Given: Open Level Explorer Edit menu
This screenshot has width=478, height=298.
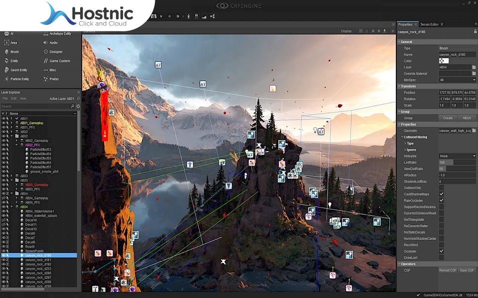Looking at the screenshot, I should (x=14, y=98).
